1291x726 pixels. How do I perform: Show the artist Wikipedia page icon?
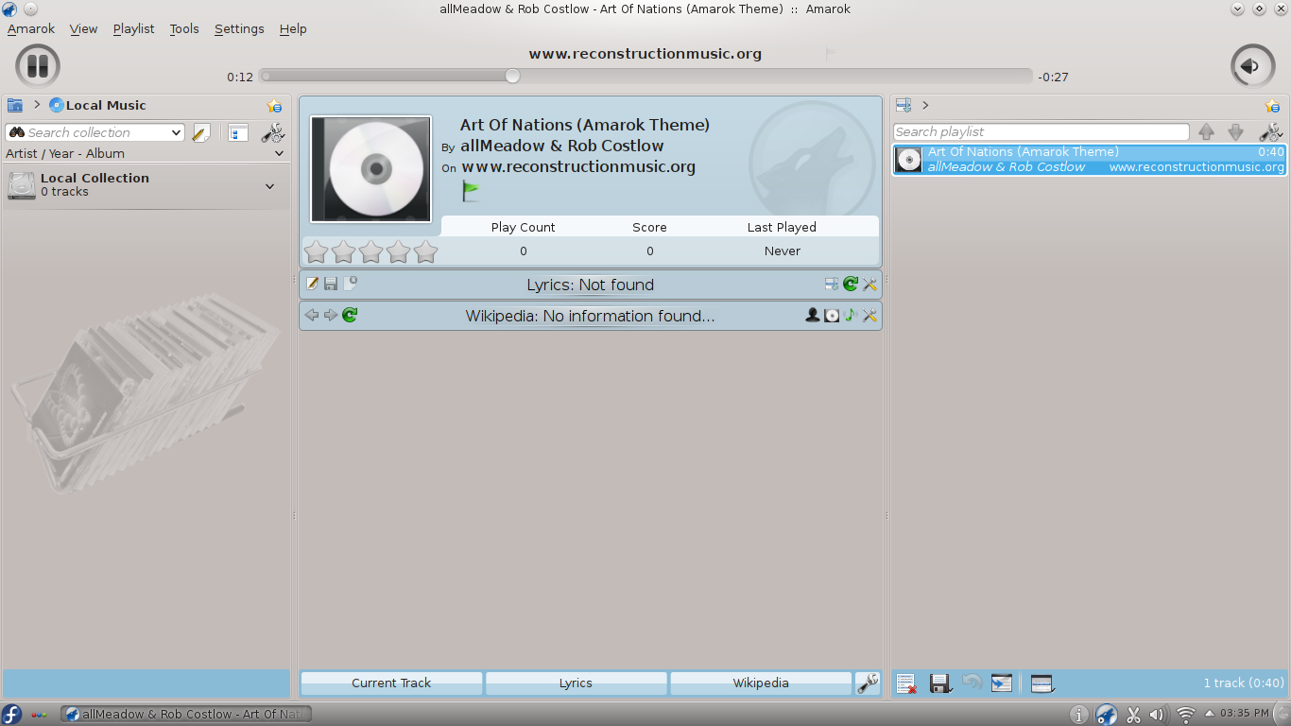(812, 315)
